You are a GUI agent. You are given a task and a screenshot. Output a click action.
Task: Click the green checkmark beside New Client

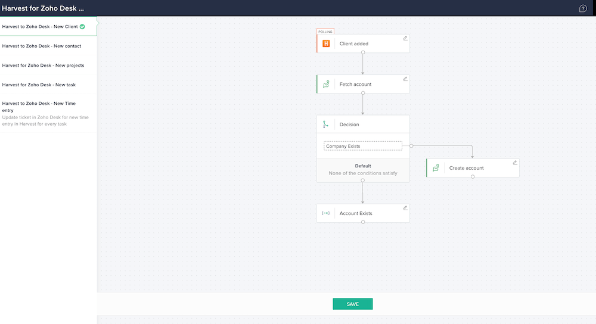point(82,27)
